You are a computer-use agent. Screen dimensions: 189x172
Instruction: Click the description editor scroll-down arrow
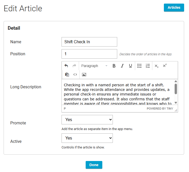(176, 103)
